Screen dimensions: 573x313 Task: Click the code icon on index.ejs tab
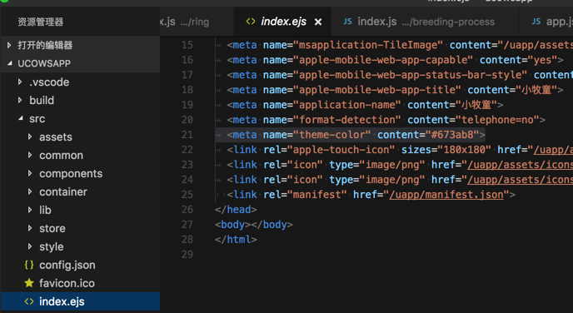[x=251, y=22]
